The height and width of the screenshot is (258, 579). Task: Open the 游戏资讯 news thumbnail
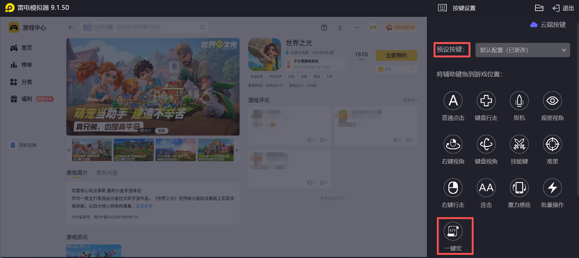pos(94,251)
